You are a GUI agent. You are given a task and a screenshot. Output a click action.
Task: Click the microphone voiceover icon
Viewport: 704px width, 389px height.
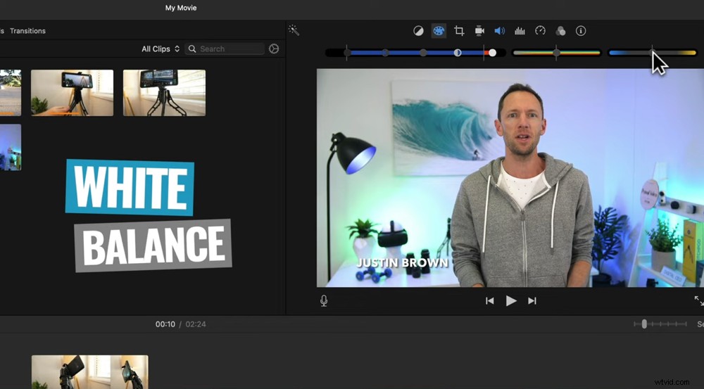324,300
